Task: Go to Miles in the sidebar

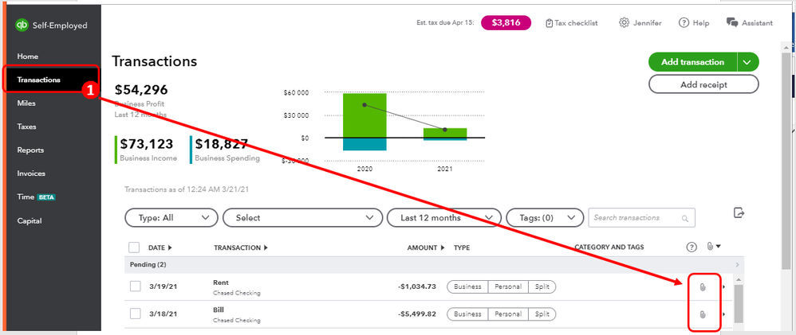Action: click(26, 103)
